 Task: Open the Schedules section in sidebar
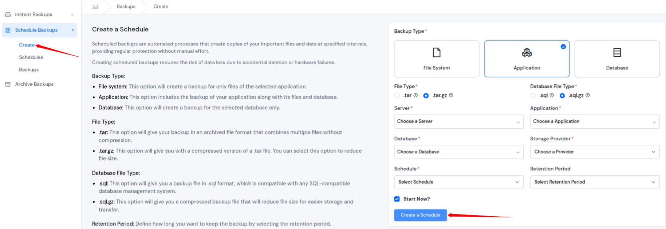click(31, 57)
